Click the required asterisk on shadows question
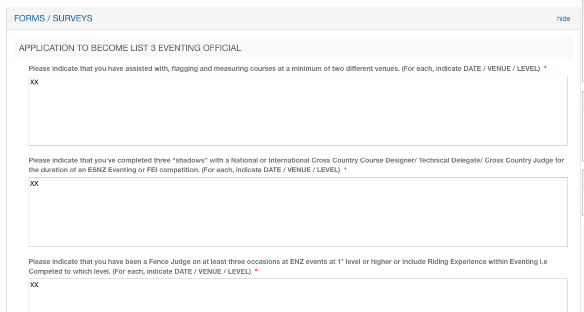This screenshot has height=312, width=584. (x=345, y=170)
